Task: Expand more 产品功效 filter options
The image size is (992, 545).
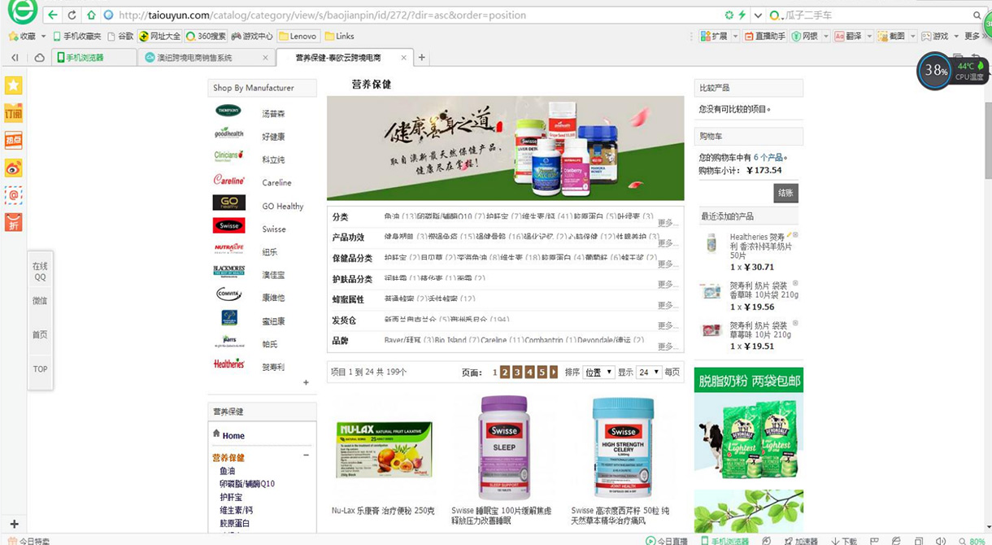Action: pos(668,243)
